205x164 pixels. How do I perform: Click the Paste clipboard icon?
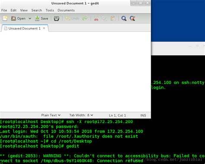click(113, 19)
